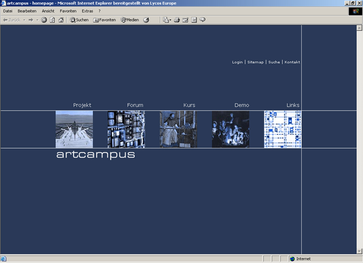The width and height of the screenshot is (363, 263).
Task: Open the Extras menu
Action: (87, 11)
